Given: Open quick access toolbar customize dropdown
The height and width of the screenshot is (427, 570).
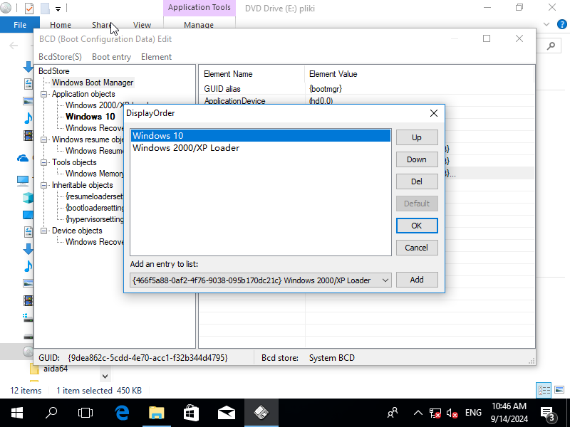Looking at the screenshot, I should coord(58,9).
